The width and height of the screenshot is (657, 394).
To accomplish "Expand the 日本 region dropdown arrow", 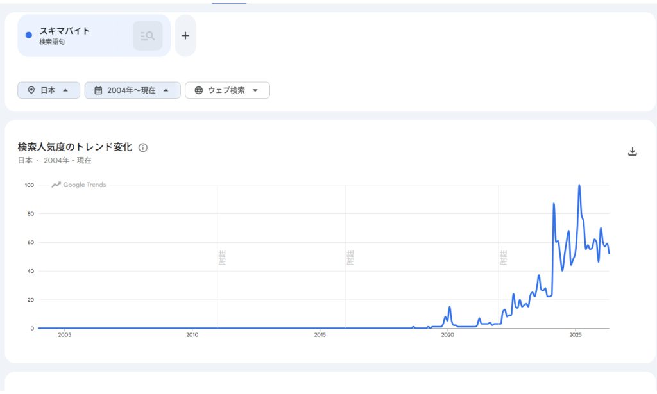I will tap(65, 90).
